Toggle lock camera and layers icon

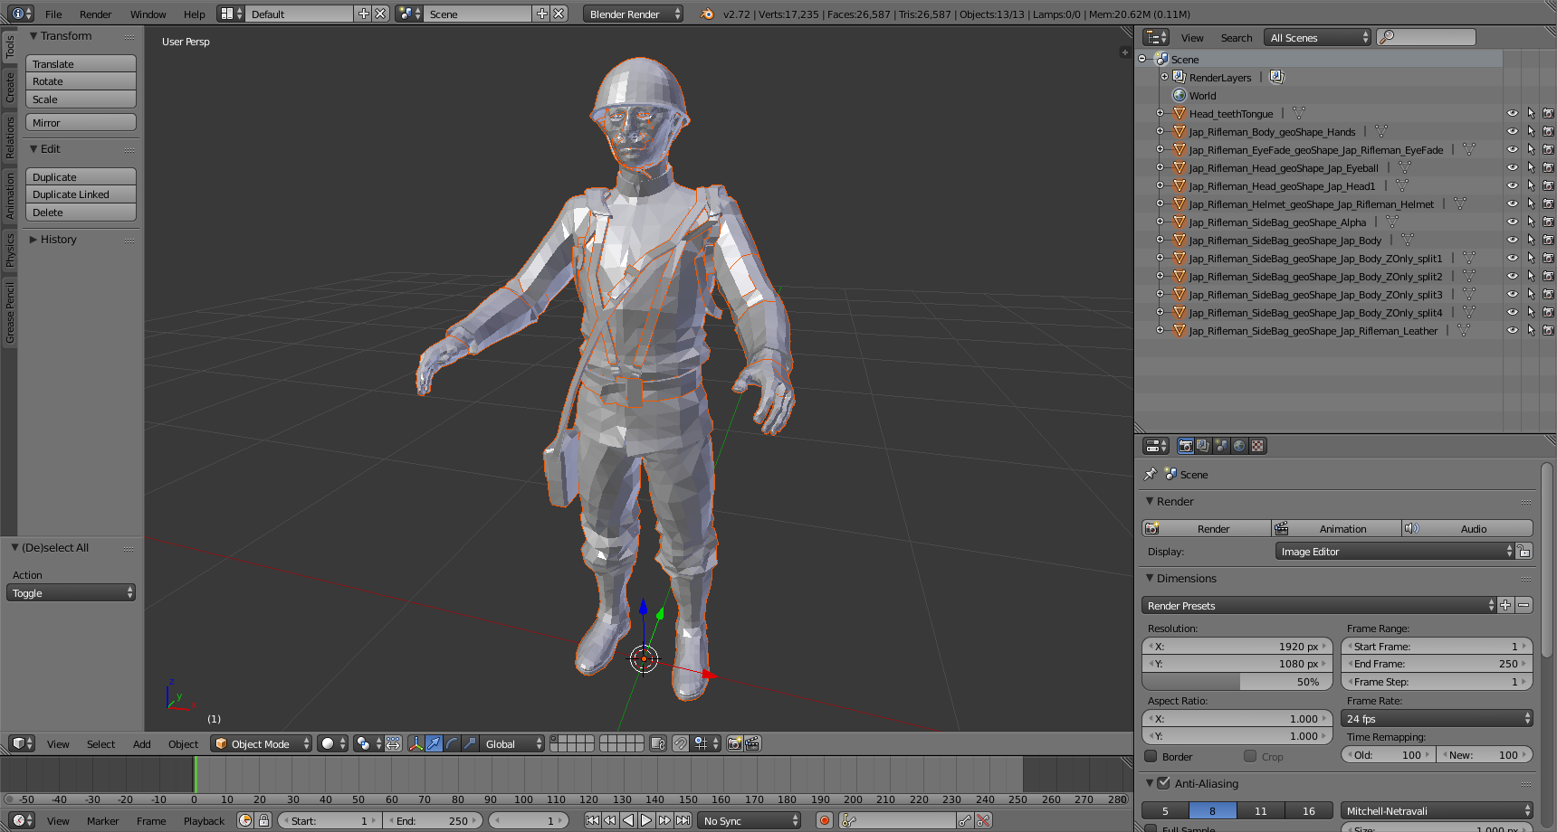pos(658,743)
